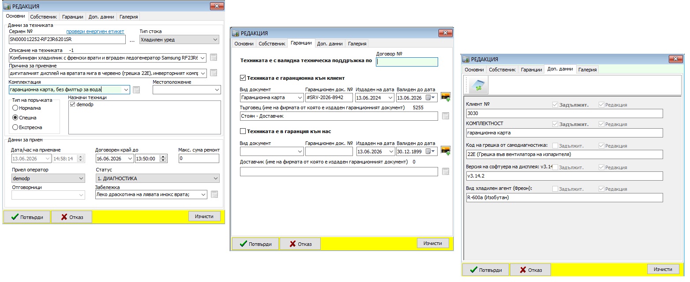Image resolution: width=690 pixels, height=282 pixels.
Task: Click the '...' button beside the serial number
Action: [x=132, y=40]
